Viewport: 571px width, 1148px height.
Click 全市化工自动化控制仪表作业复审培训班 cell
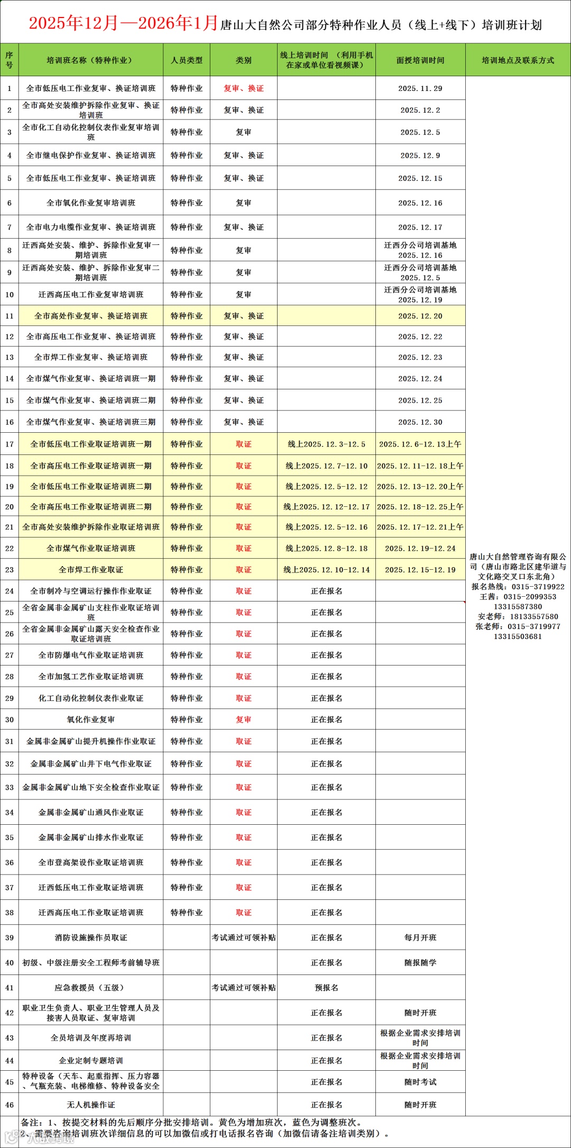[91, 132]
